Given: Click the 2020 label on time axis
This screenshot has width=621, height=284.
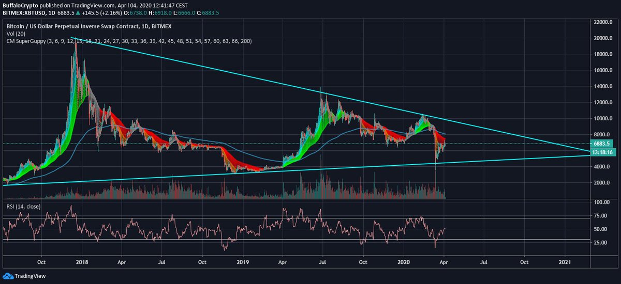Looking at the screenshot, I should tap(404, 262).
